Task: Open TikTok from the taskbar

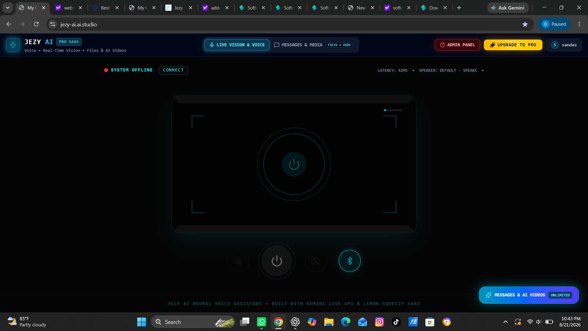Action: pos(396,322)
